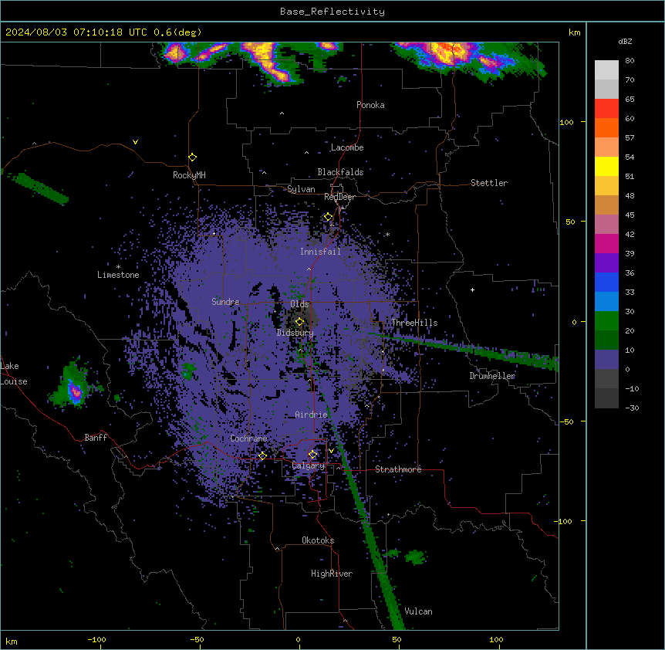Click the Cochrane city label
665x650 pixels.
point(248,438)
